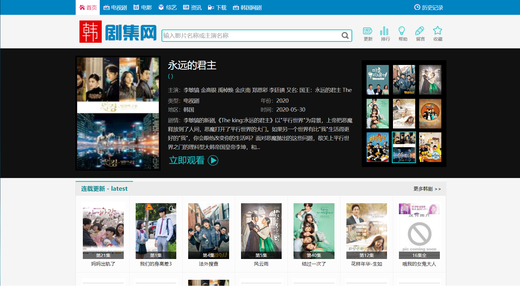Click the 风云雨 title link

(x=261, y=264)
